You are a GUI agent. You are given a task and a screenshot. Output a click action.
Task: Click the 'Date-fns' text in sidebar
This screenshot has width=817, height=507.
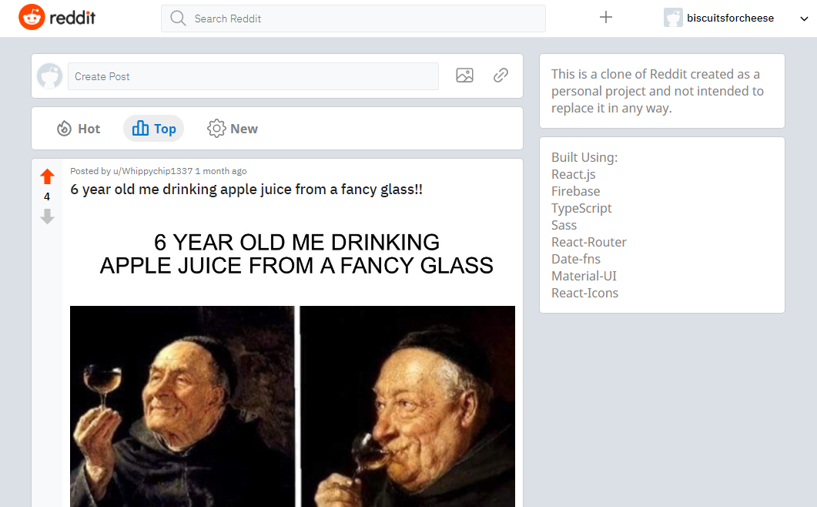pyautogui.click(x=576, y=259)
